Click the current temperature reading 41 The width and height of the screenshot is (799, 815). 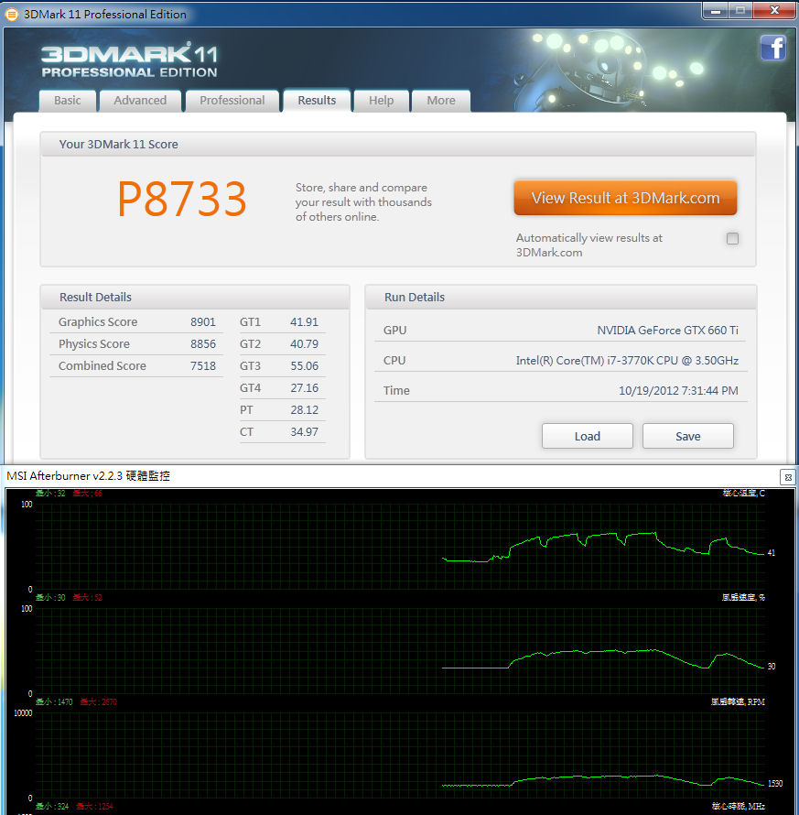click(772, 553)
